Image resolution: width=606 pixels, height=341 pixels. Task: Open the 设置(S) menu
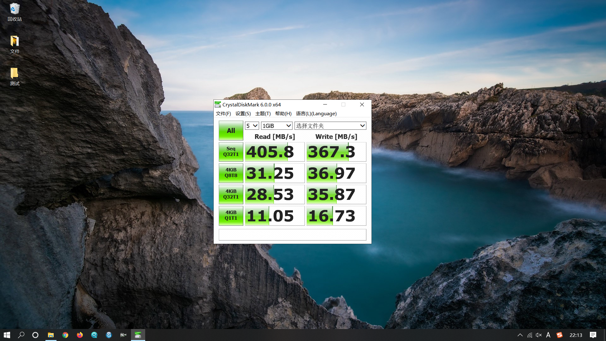[x=243, y=114]
